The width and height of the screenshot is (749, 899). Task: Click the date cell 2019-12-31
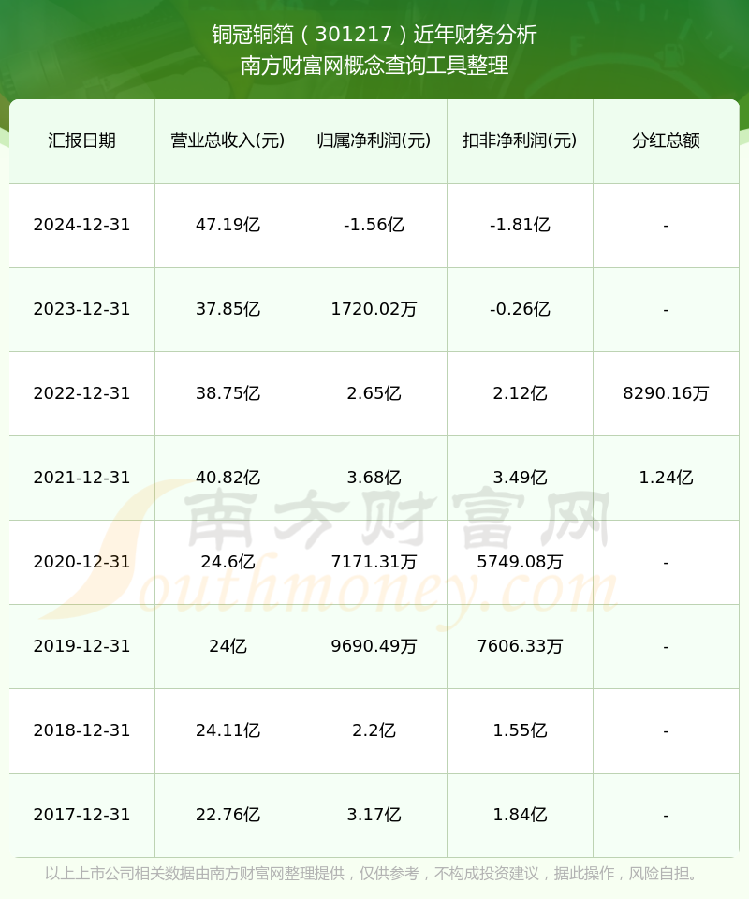click(82, 646)
